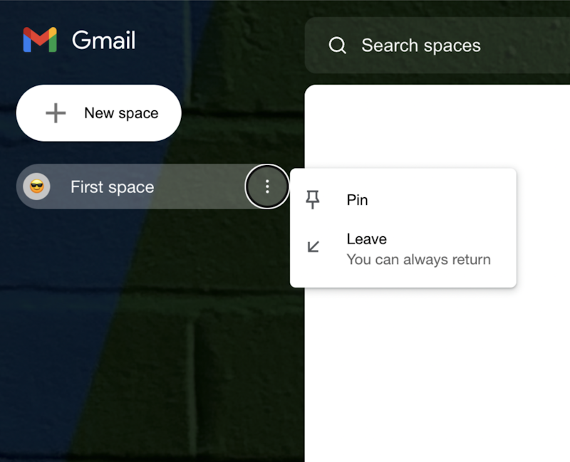570x462 pixels.
Task: Click the pushpin icon next to Pin
Action: 314,200
